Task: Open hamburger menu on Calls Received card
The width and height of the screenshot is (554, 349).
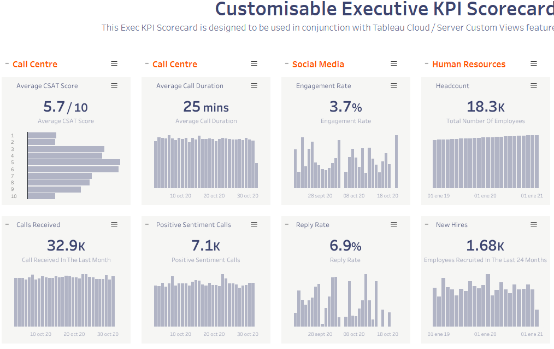Action: pyautogui.click(x=114, y=224)
